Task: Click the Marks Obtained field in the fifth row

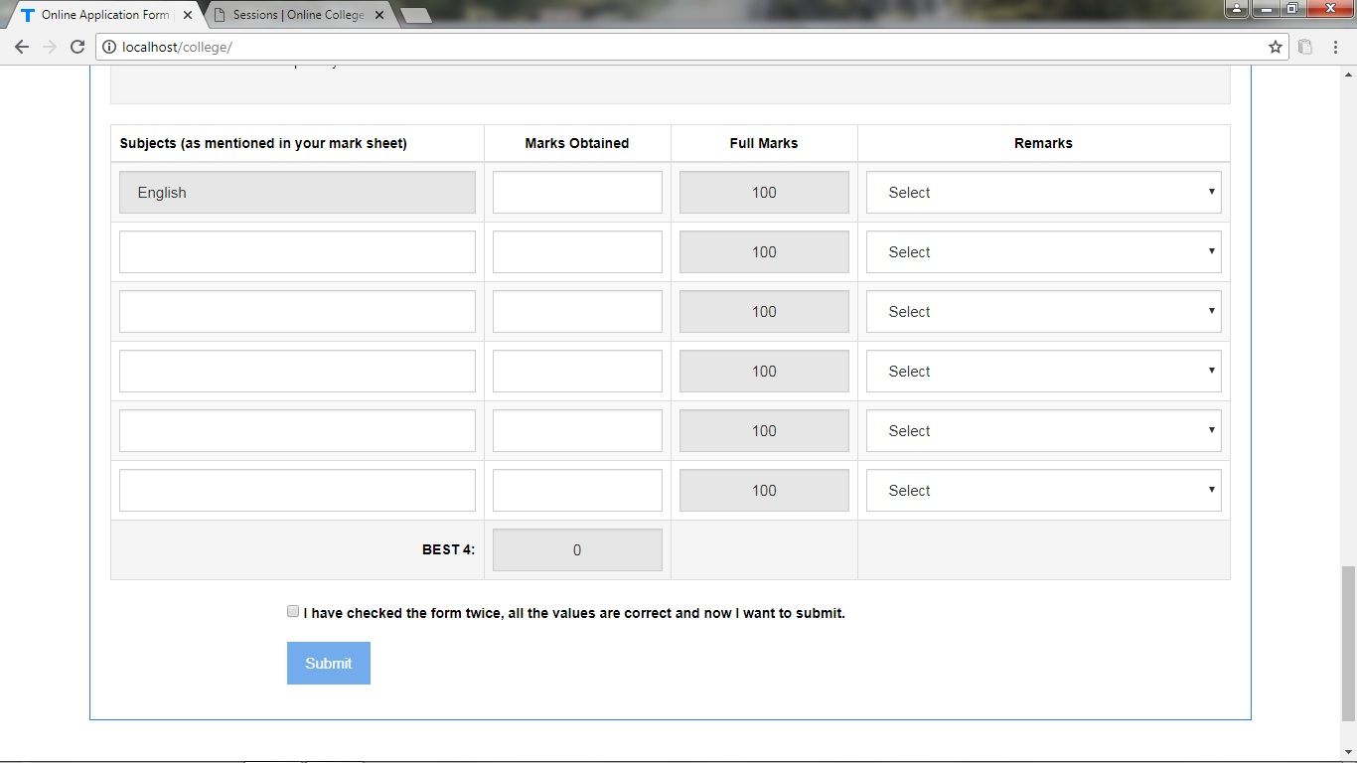Action: 577,431
